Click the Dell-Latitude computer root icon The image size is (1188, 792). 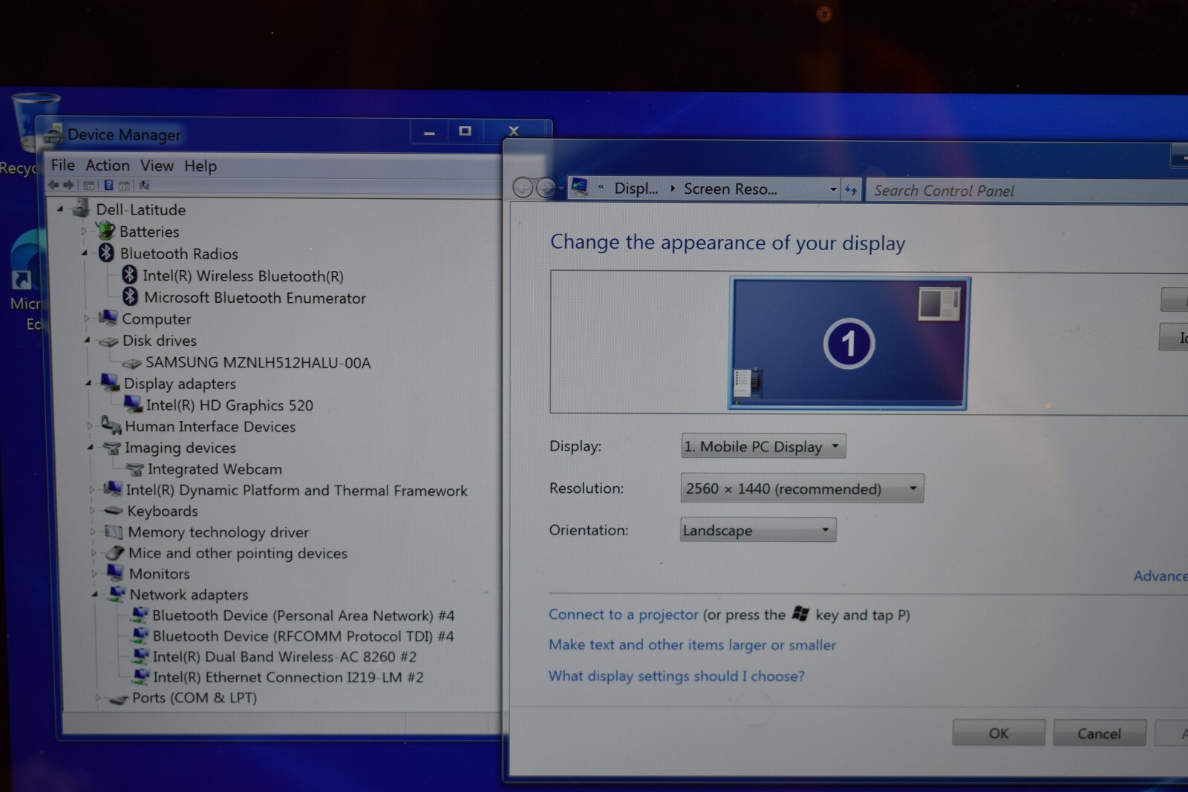(x=81, y=209)
